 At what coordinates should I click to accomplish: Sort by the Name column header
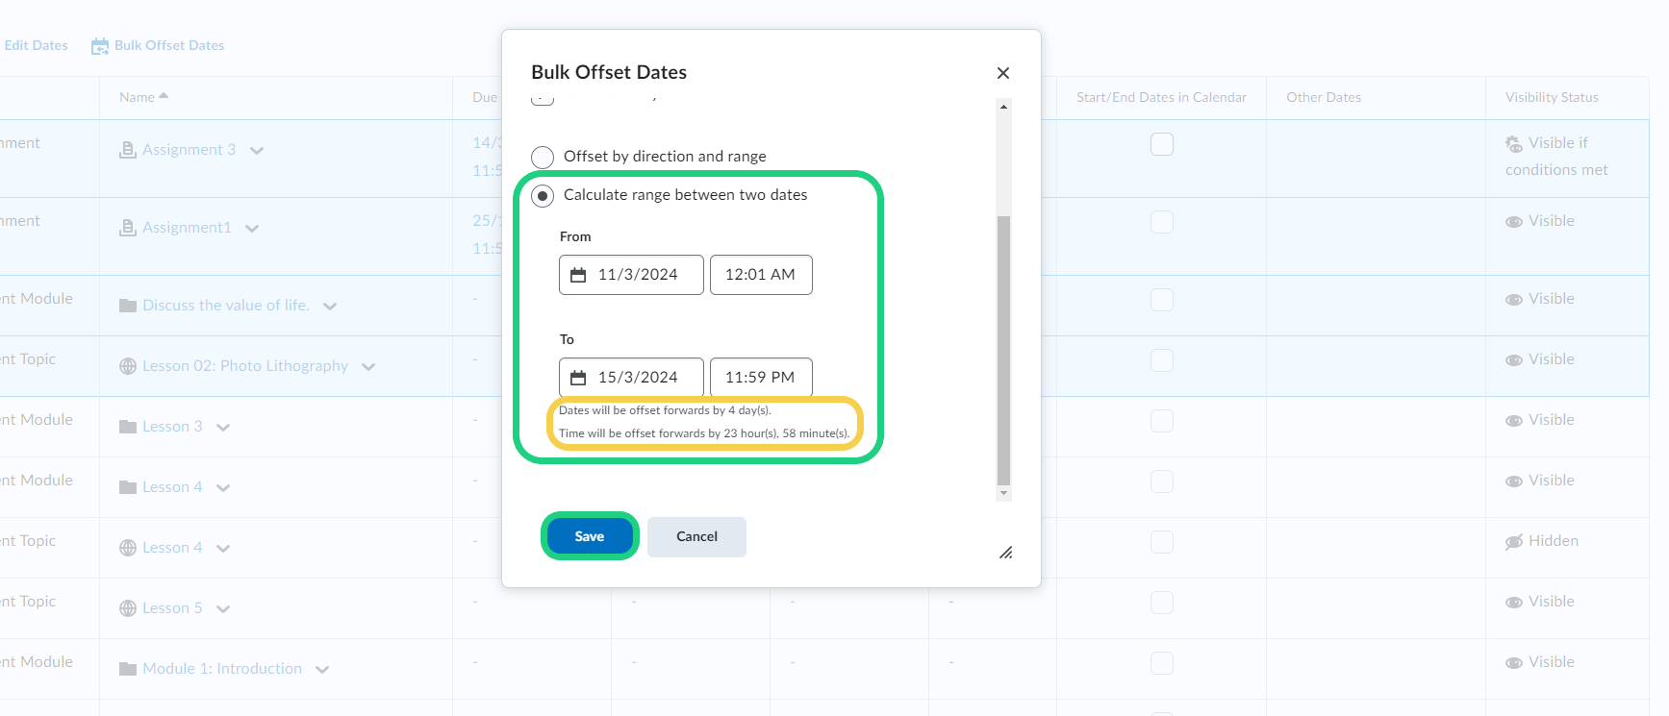tap(138, 97)
